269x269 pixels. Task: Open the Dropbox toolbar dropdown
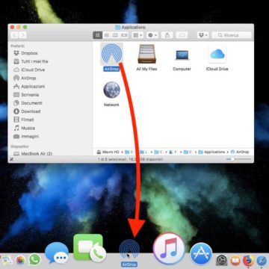pos(202,35)
